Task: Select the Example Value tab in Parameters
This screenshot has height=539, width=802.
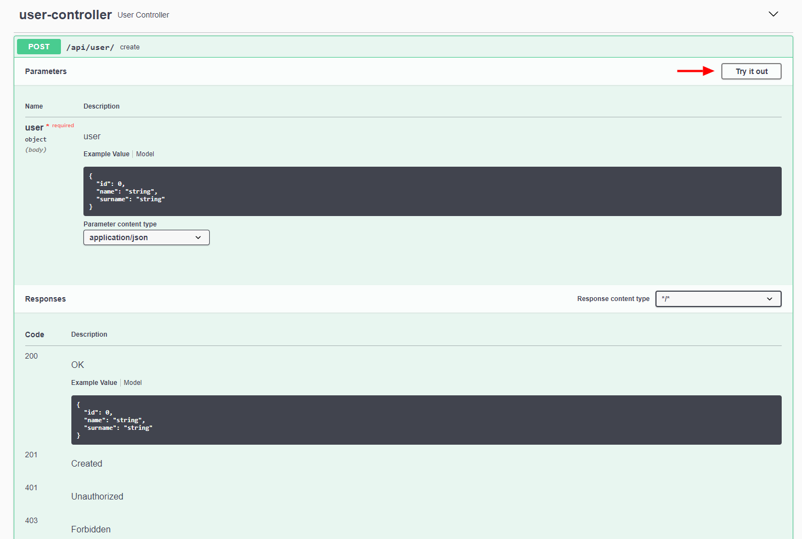Action: pyautogui.click(x=106, y=154)
